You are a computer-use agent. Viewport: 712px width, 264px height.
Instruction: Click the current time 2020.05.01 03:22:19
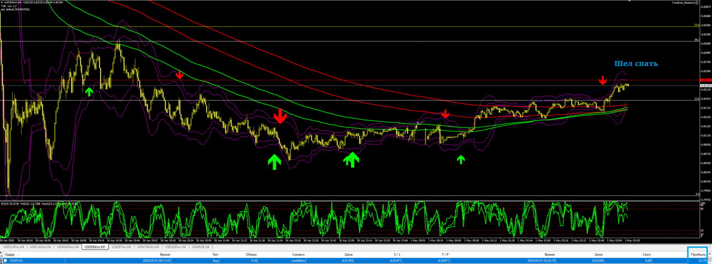coord(541,261)
